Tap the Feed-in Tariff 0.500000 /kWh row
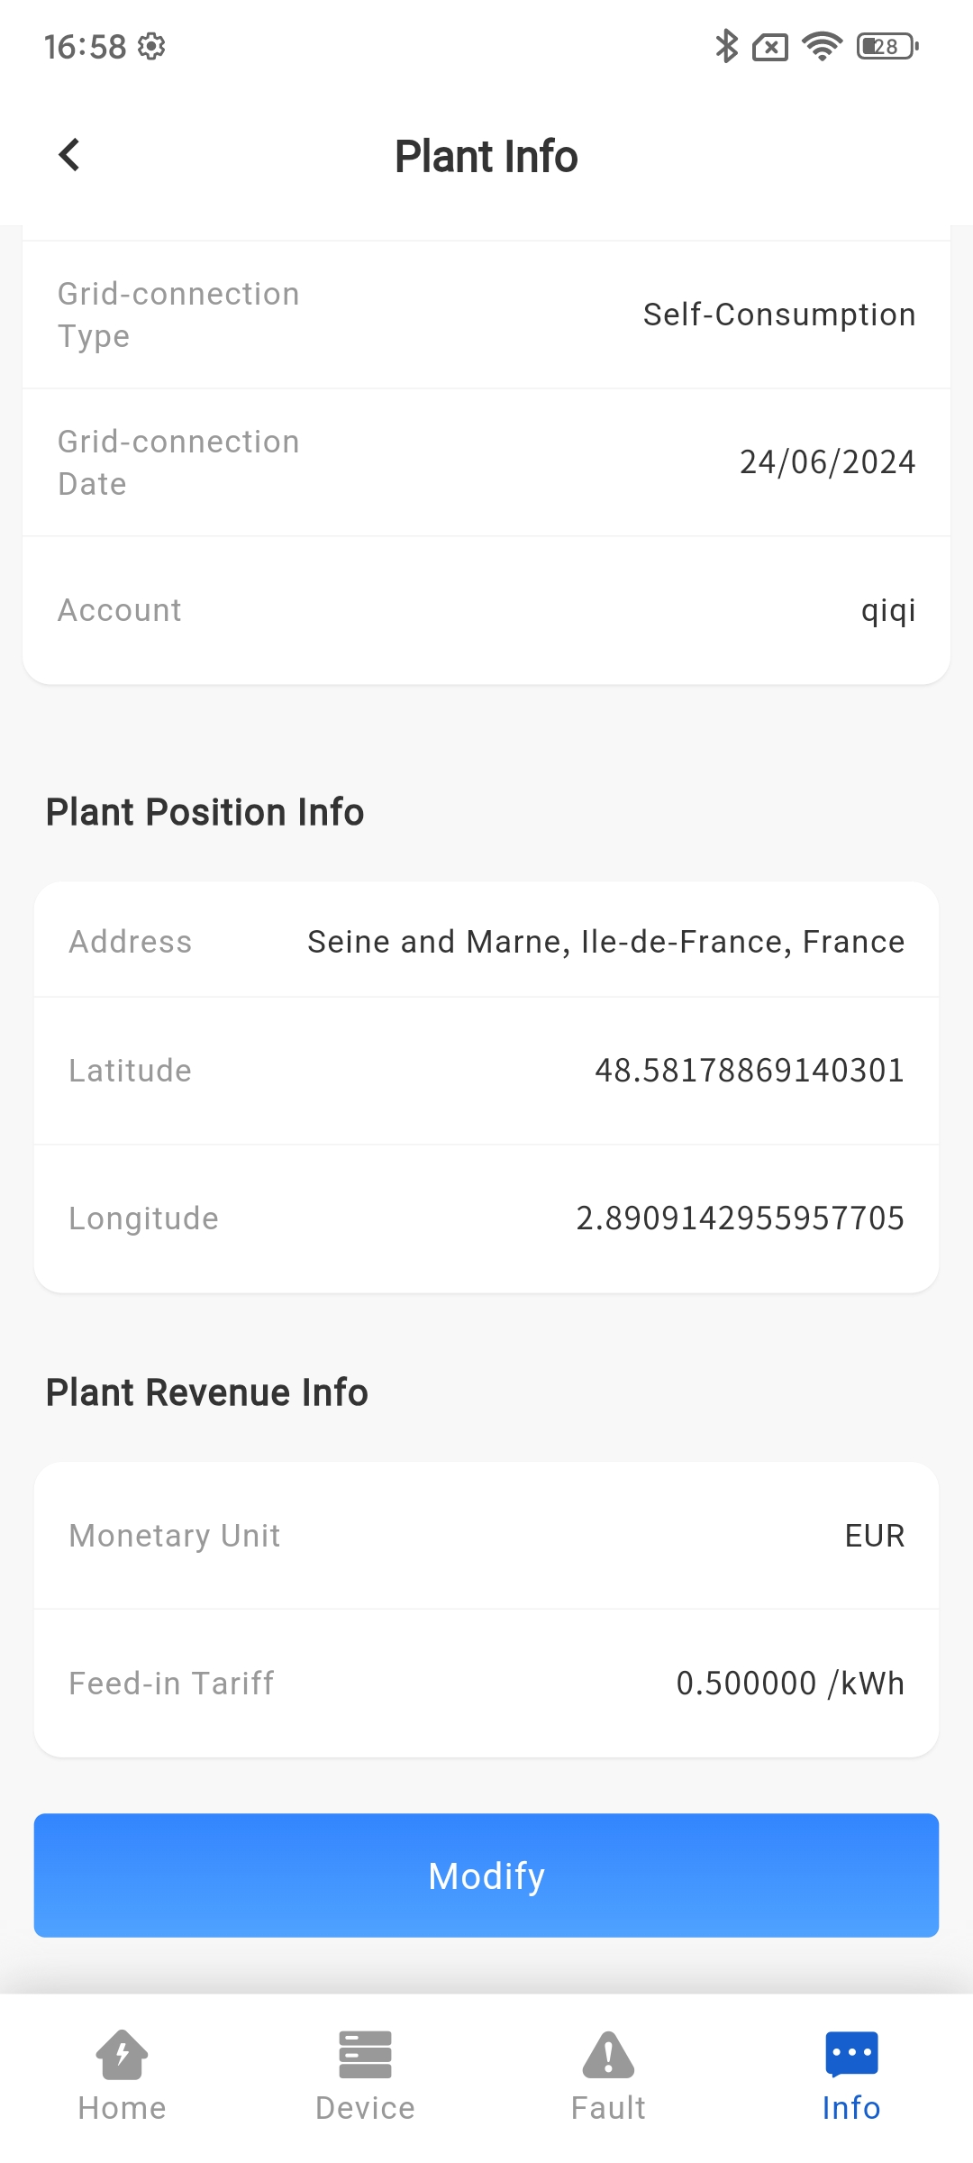 tap(486, 1684)
